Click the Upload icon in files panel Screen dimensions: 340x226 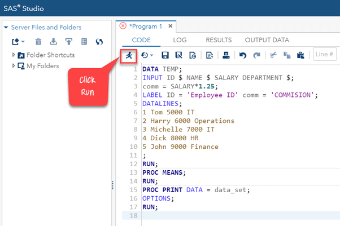(69, 41)
